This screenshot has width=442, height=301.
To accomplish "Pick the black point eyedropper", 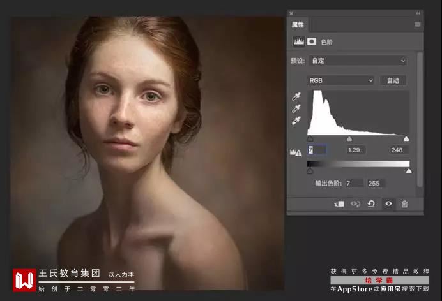I will 296,96.
